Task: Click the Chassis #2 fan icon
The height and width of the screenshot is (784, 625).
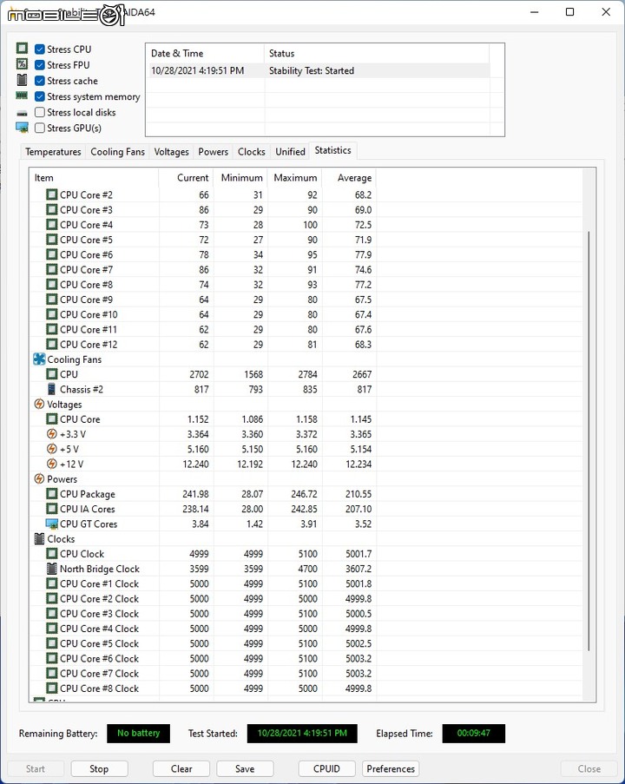Action: (x=51, y=389)
